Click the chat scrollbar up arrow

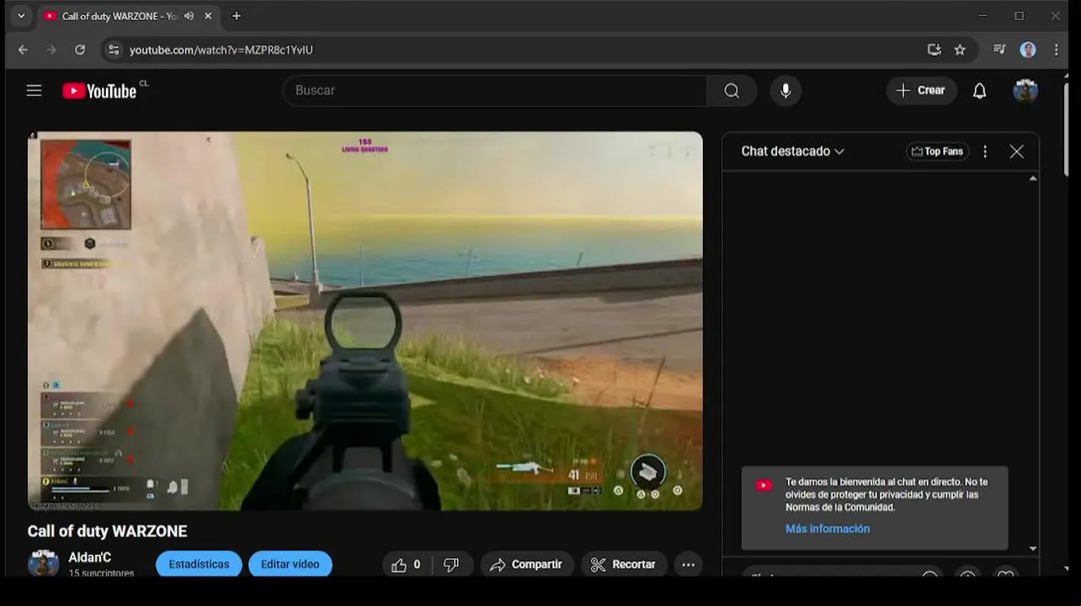click(1033, 178)
